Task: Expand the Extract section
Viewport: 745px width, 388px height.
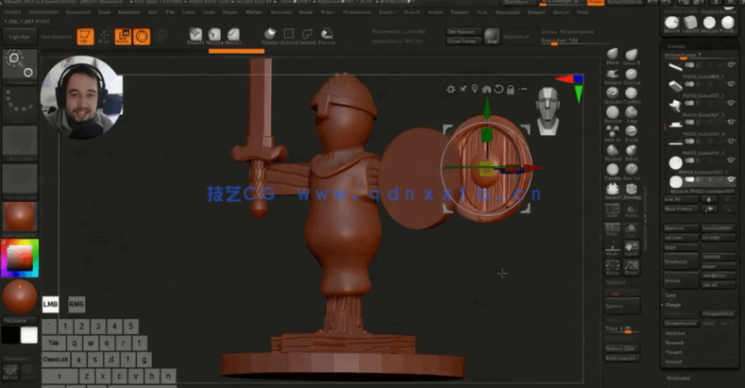Action: (674, 362)
